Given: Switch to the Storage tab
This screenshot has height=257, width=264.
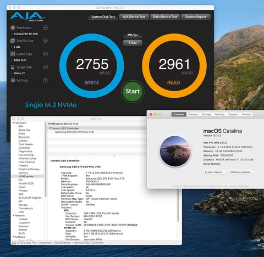Looking at the screenshot, I should click(206, 114).
